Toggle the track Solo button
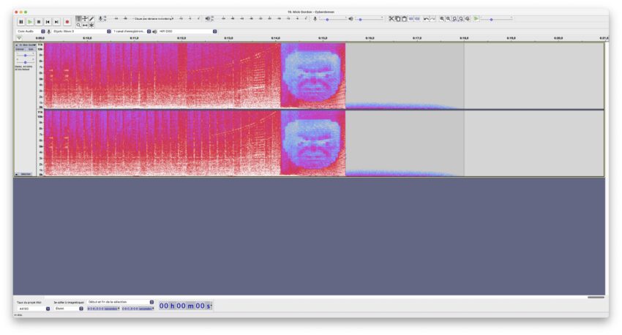This screenshot has height=335, width=622. coord(31,49)
